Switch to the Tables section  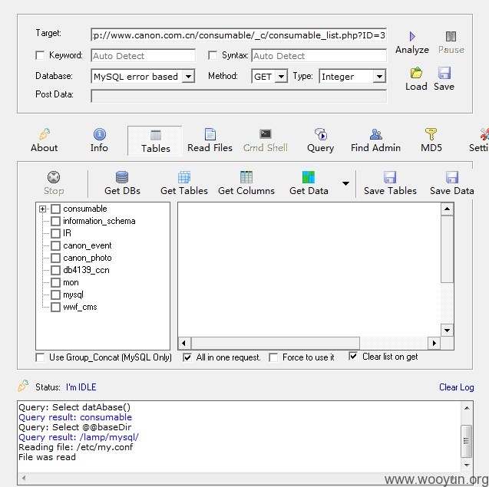point(155,141)
